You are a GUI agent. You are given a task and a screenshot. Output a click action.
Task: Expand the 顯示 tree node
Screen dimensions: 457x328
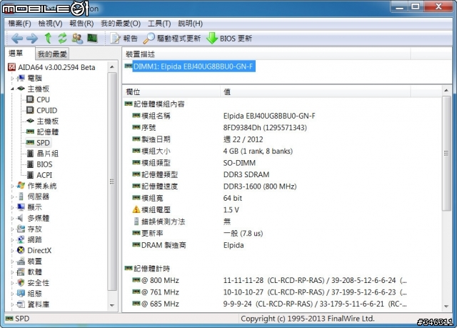coord(12,207)
